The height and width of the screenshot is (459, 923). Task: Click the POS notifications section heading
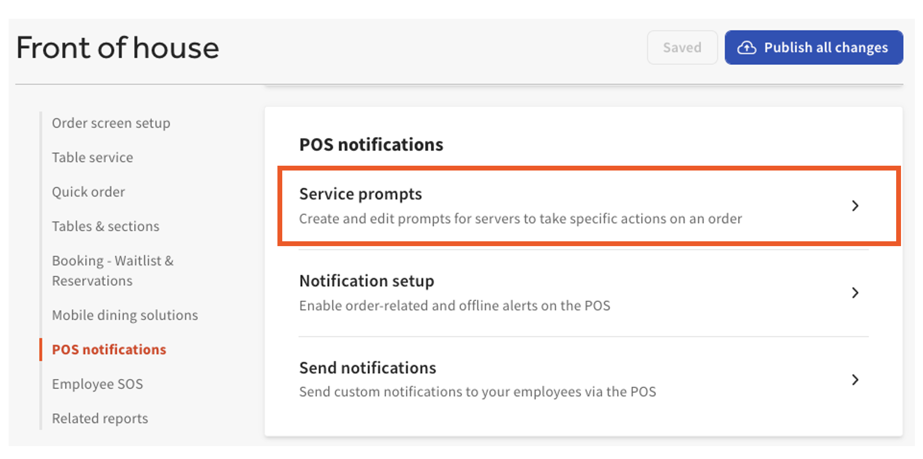click(x=371, y=144)
